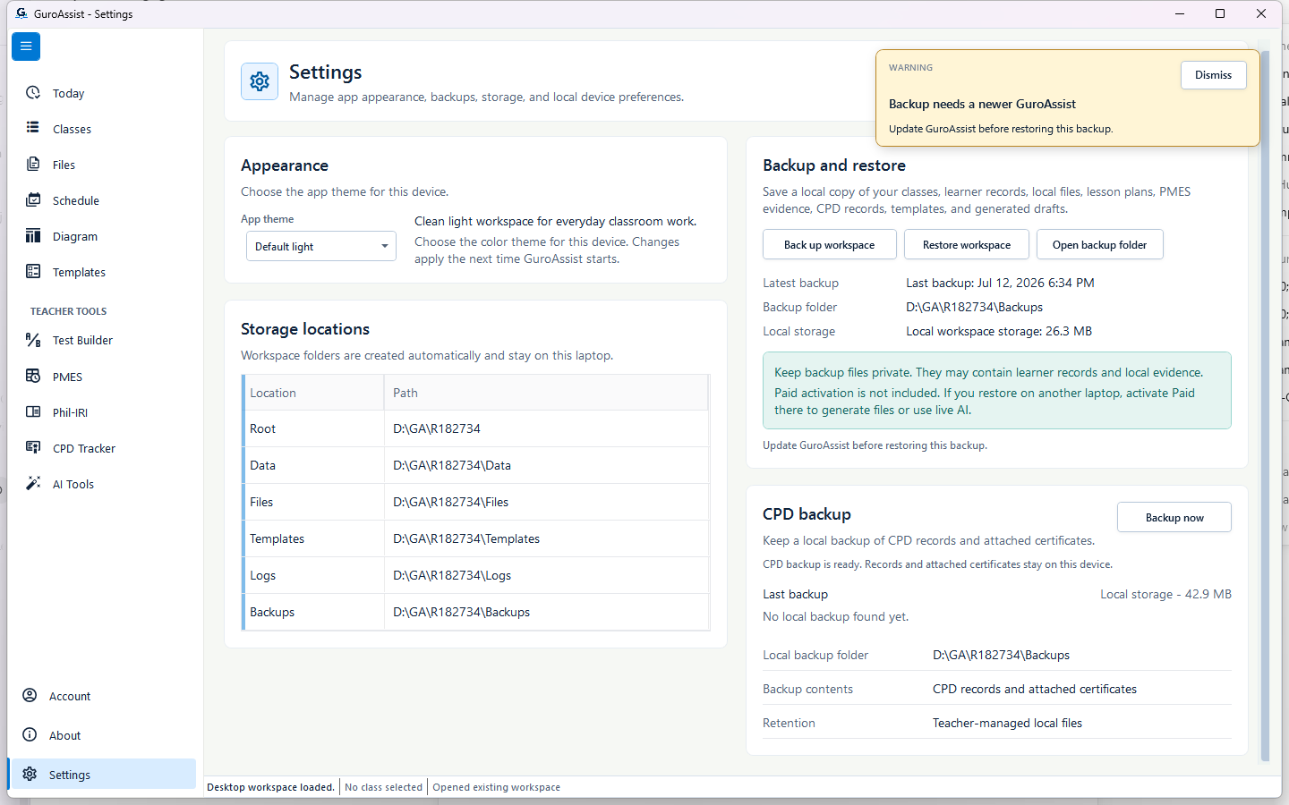Click Opened existing workspace status entry
1289x805 pixels.
[497, 787]
